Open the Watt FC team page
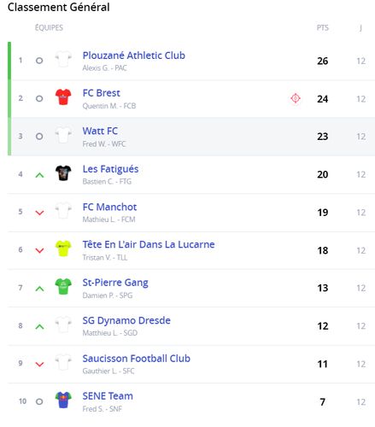 pyautogui.click(x=100, y=131)
